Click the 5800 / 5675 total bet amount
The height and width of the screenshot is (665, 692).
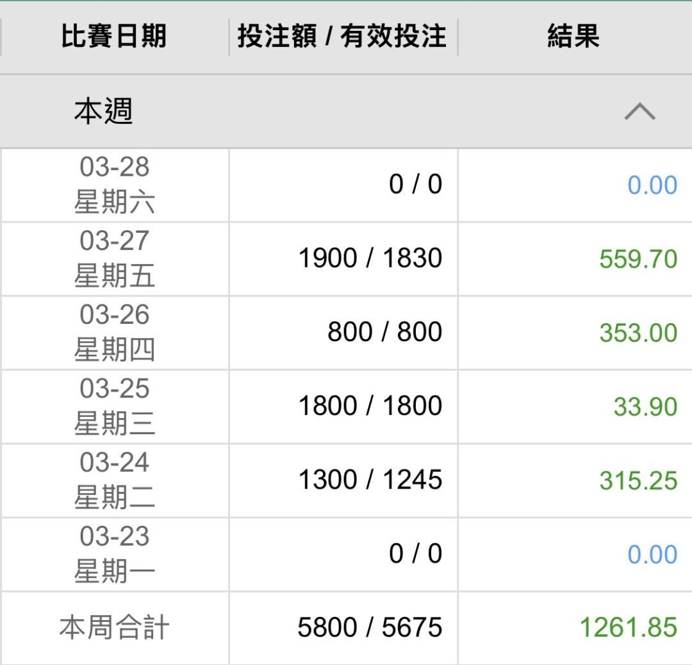(x=369, y=627)
